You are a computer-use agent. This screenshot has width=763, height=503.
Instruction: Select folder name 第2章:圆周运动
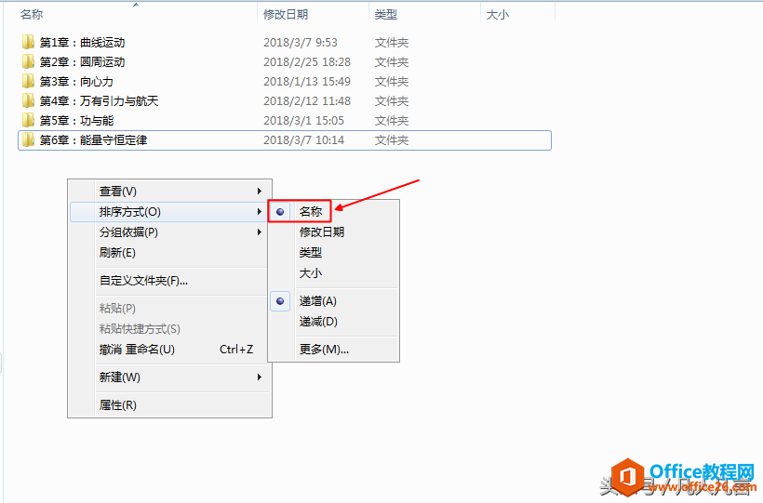point(82,61)
